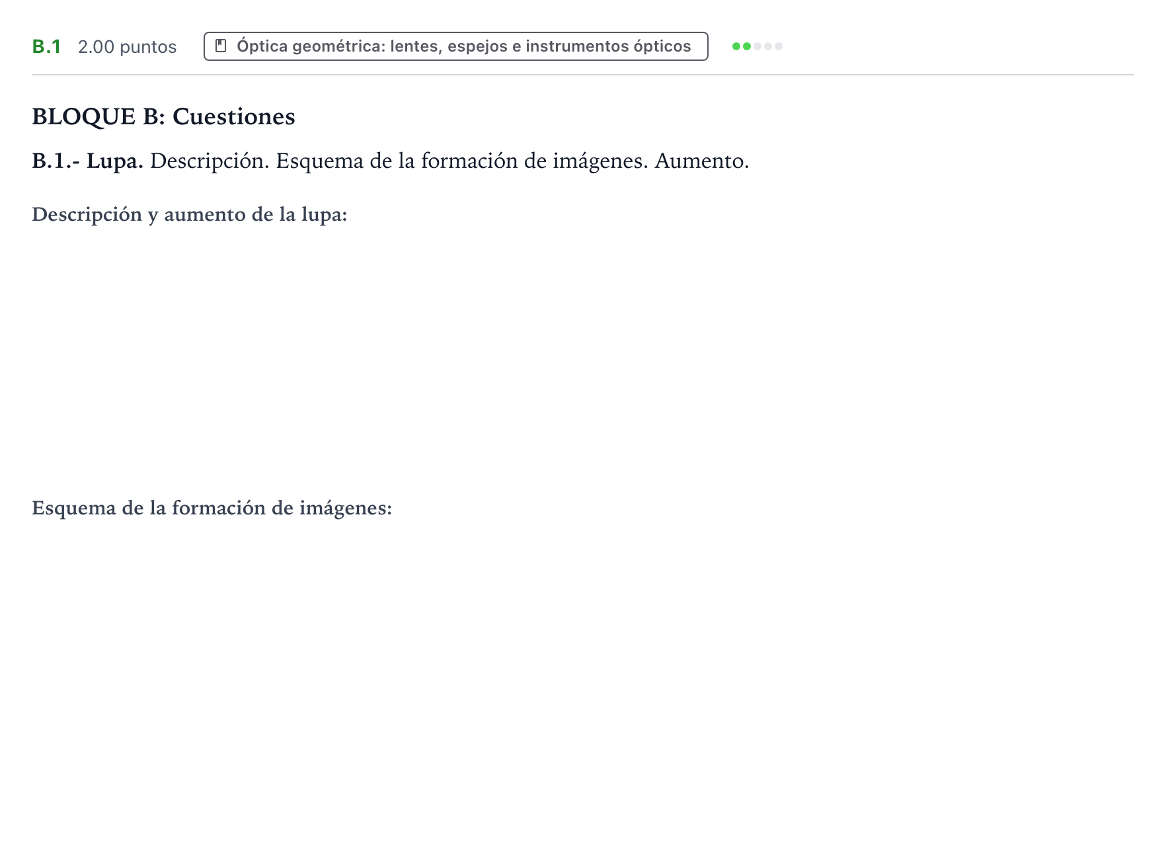Click the B.1.- Lupa question statement

391,161
